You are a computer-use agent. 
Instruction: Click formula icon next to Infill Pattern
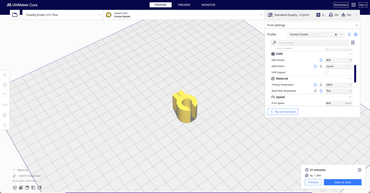321,66
